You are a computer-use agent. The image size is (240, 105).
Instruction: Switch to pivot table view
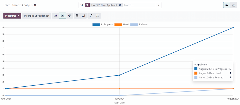pyautogui.click(x=234, y=5)
